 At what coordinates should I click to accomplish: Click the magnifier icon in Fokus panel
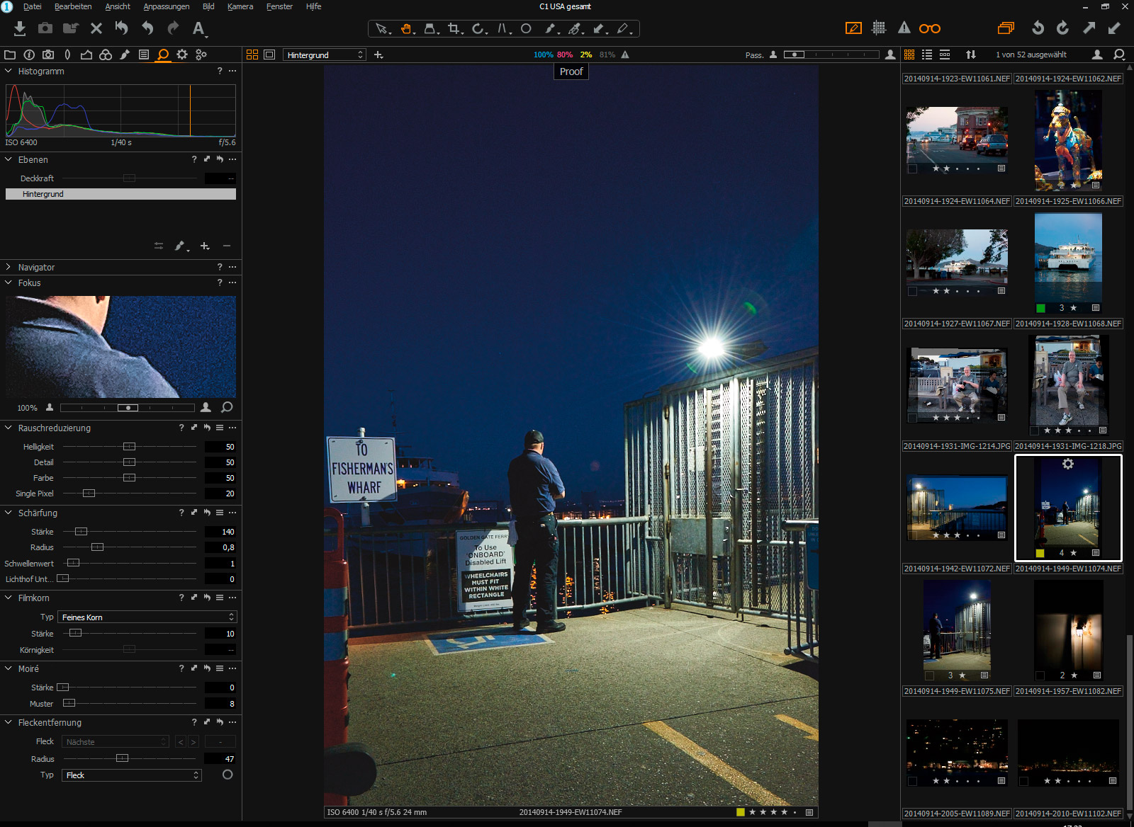[x=227, y=407]
